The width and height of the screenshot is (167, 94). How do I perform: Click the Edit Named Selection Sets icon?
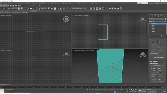pyautogui.click(x=70, y=9)
